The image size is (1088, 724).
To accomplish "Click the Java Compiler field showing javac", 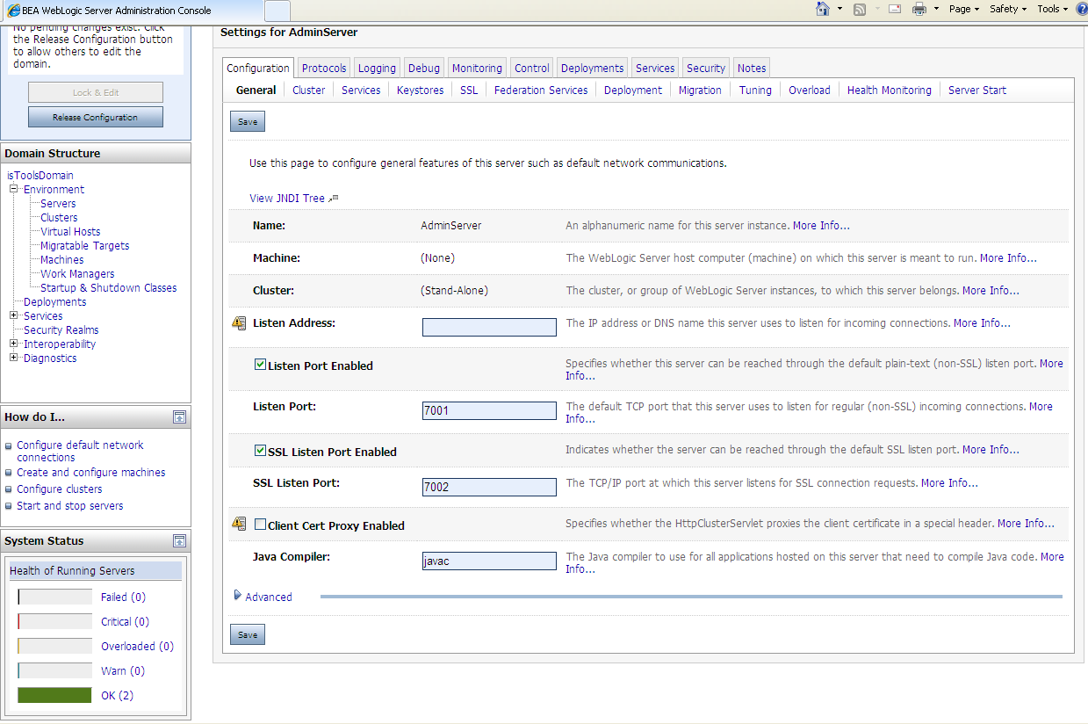I will (x=489, y=561).
